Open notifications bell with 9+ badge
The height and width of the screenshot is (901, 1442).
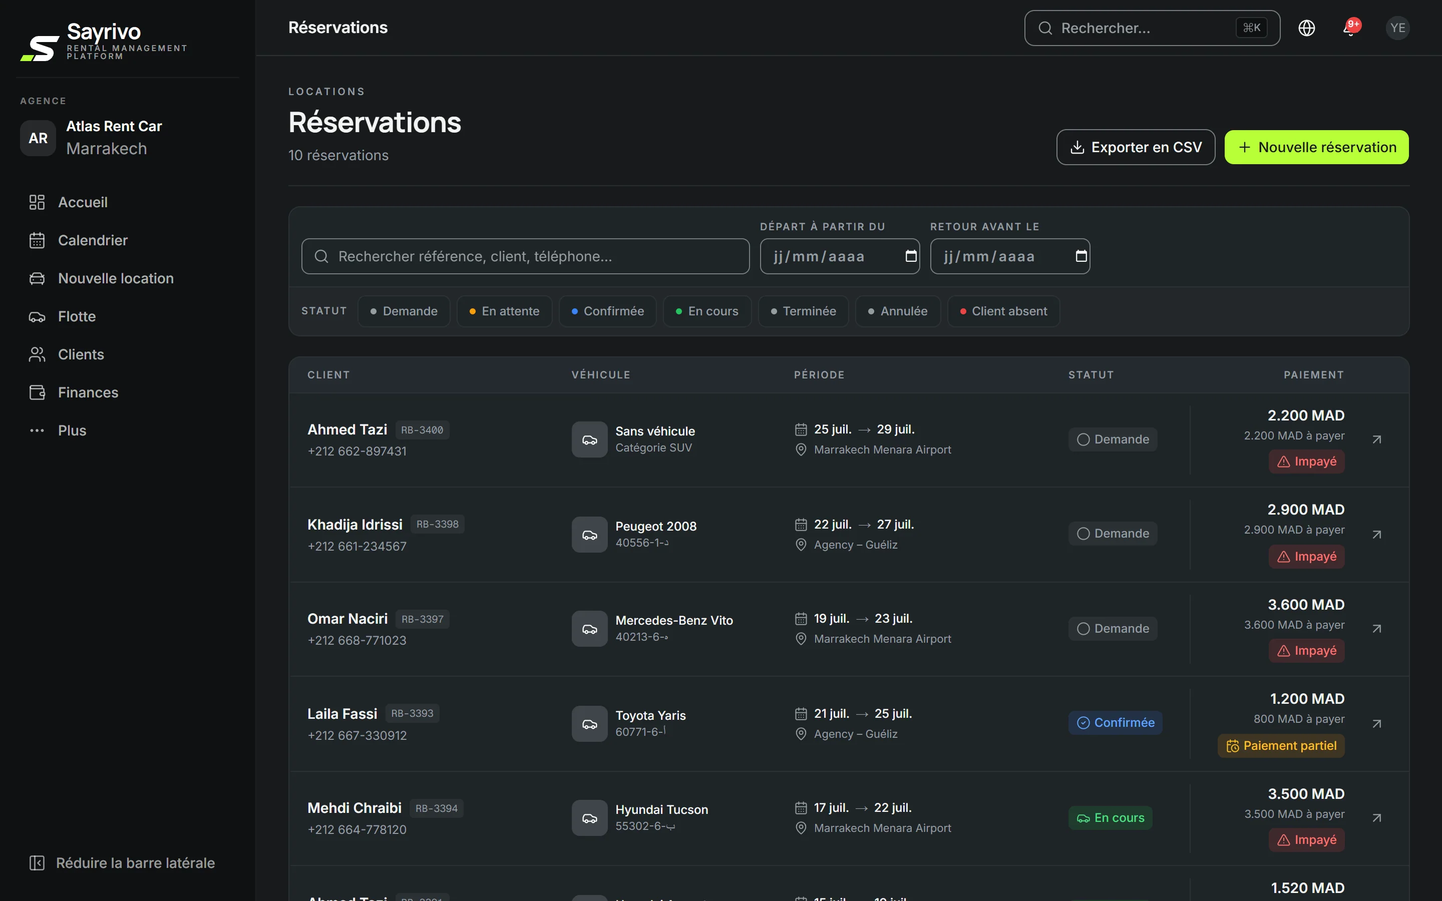[1350, 28]
